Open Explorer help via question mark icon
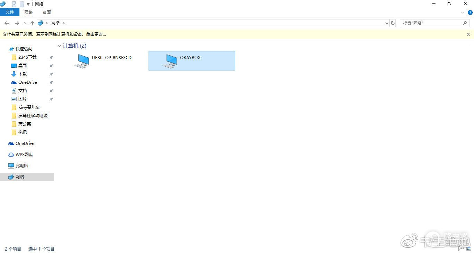 (470, 12)
